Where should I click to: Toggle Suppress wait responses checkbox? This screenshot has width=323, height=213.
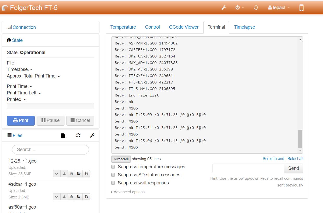click(113, 183)
